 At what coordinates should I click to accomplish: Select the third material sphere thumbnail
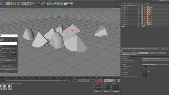(10, 87)
